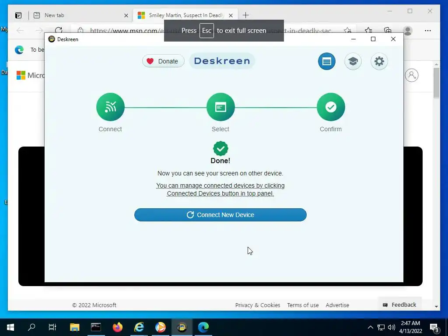Open taskbar Search magnifier
448x336 pixels.
click(31, 327)
